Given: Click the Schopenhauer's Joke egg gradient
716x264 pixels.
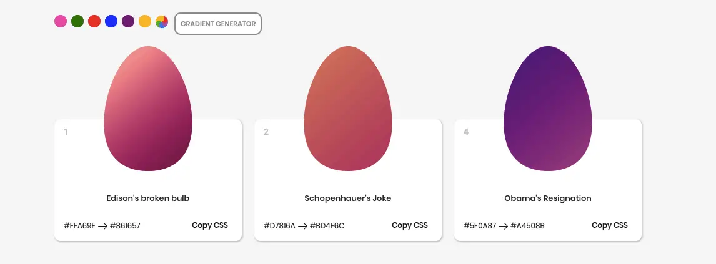Looking at the screenshot, I should click(x=348, y=109).
